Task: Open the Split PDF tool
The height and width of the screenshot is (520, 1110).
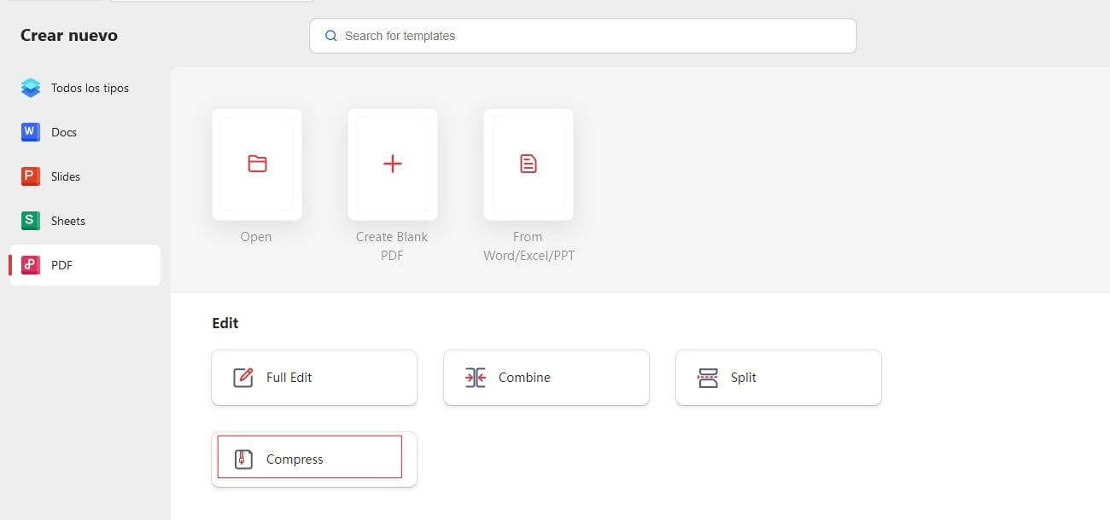Action: (x=779, y=378)
